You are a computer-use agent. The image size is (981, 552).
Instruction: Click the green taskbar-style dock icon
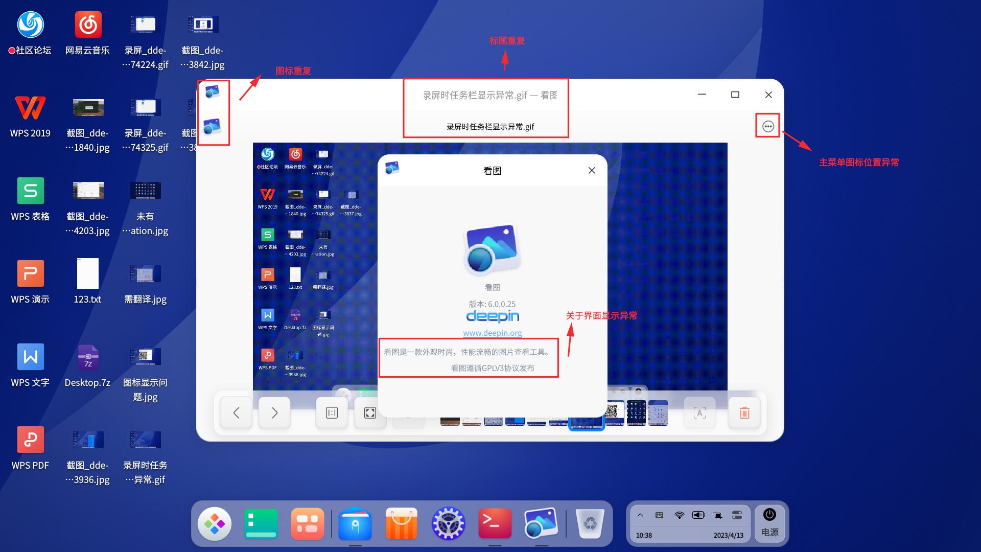click(261, 524)
